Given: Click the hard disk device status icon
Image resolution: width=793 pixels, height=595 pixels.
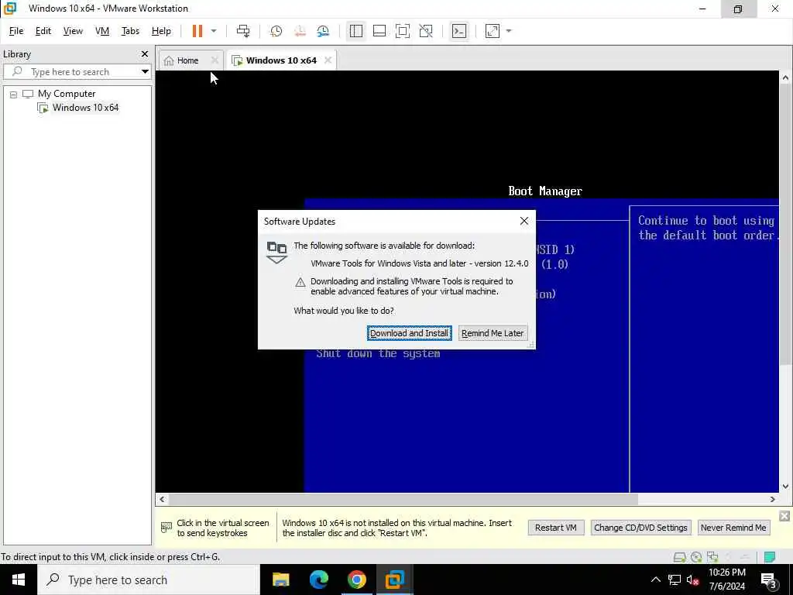Looking at the screenshot, I should (x=680, y=557).
